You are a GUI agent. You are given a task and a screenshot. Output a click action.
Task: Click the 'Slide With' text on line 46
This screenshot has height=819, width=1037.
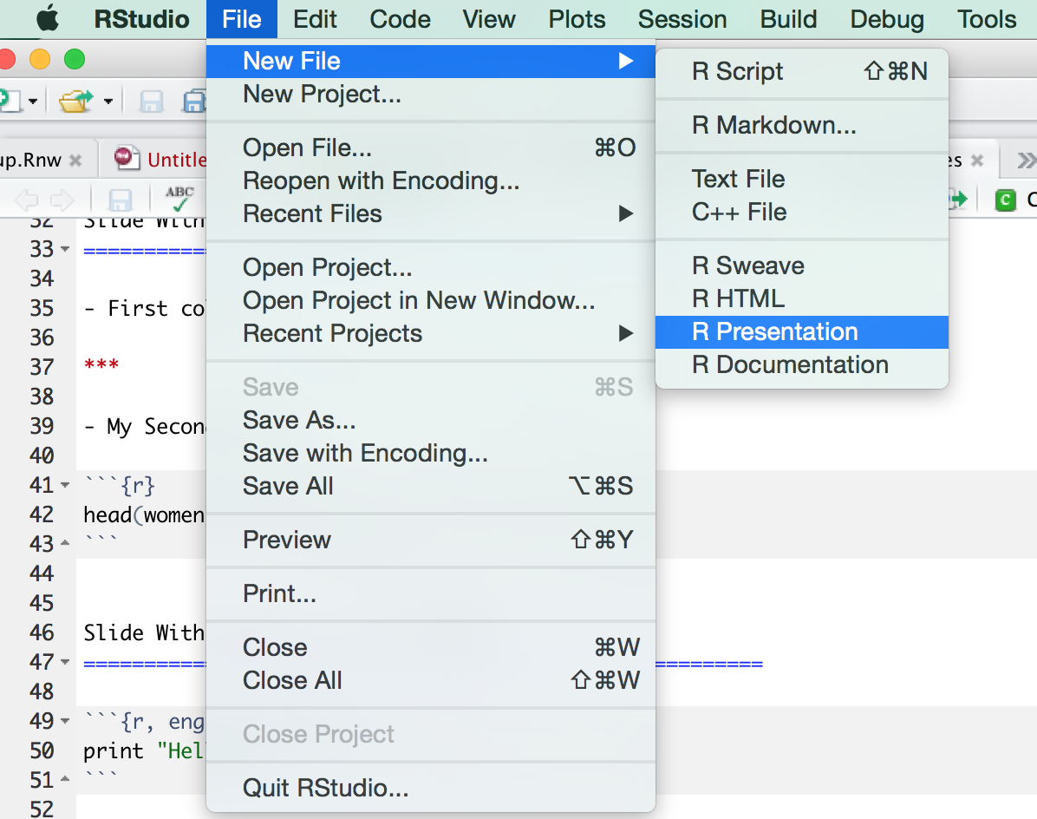click(x=144, y=632)
